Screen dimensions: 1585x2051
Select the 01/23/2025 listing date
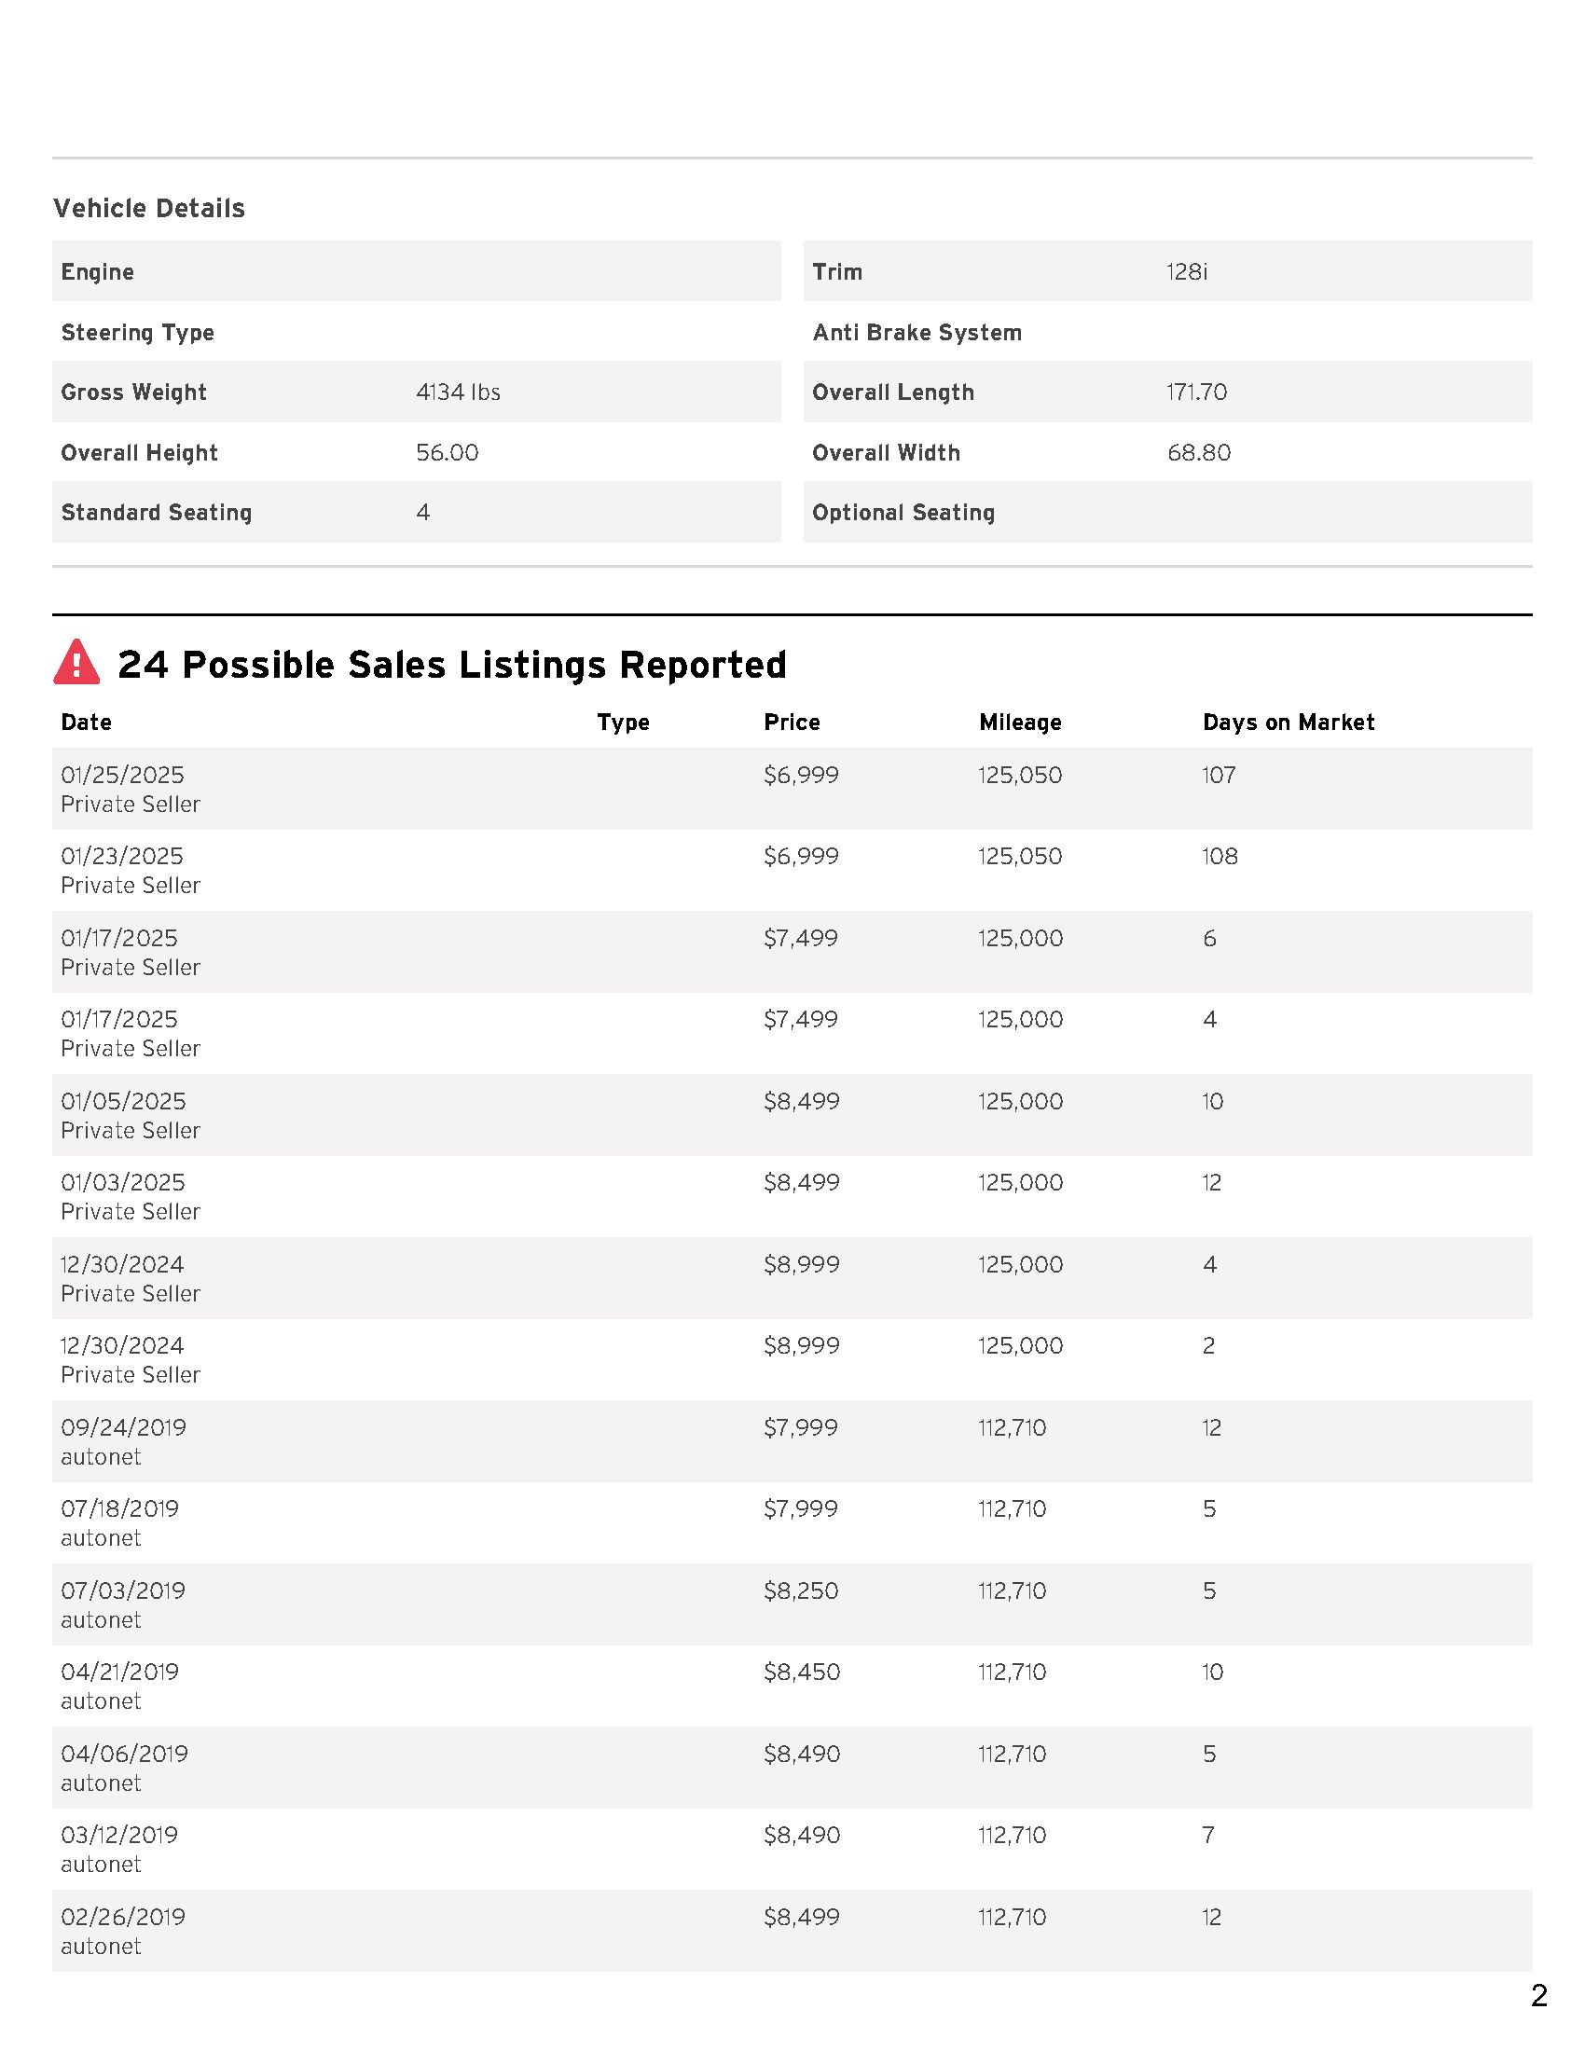click(x=122, y=857)
